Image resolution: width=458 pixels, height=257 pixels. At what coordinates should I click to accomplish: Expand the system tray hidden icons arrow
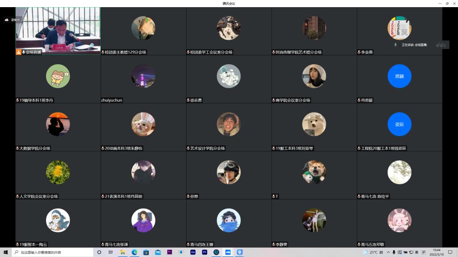(388, 252)
